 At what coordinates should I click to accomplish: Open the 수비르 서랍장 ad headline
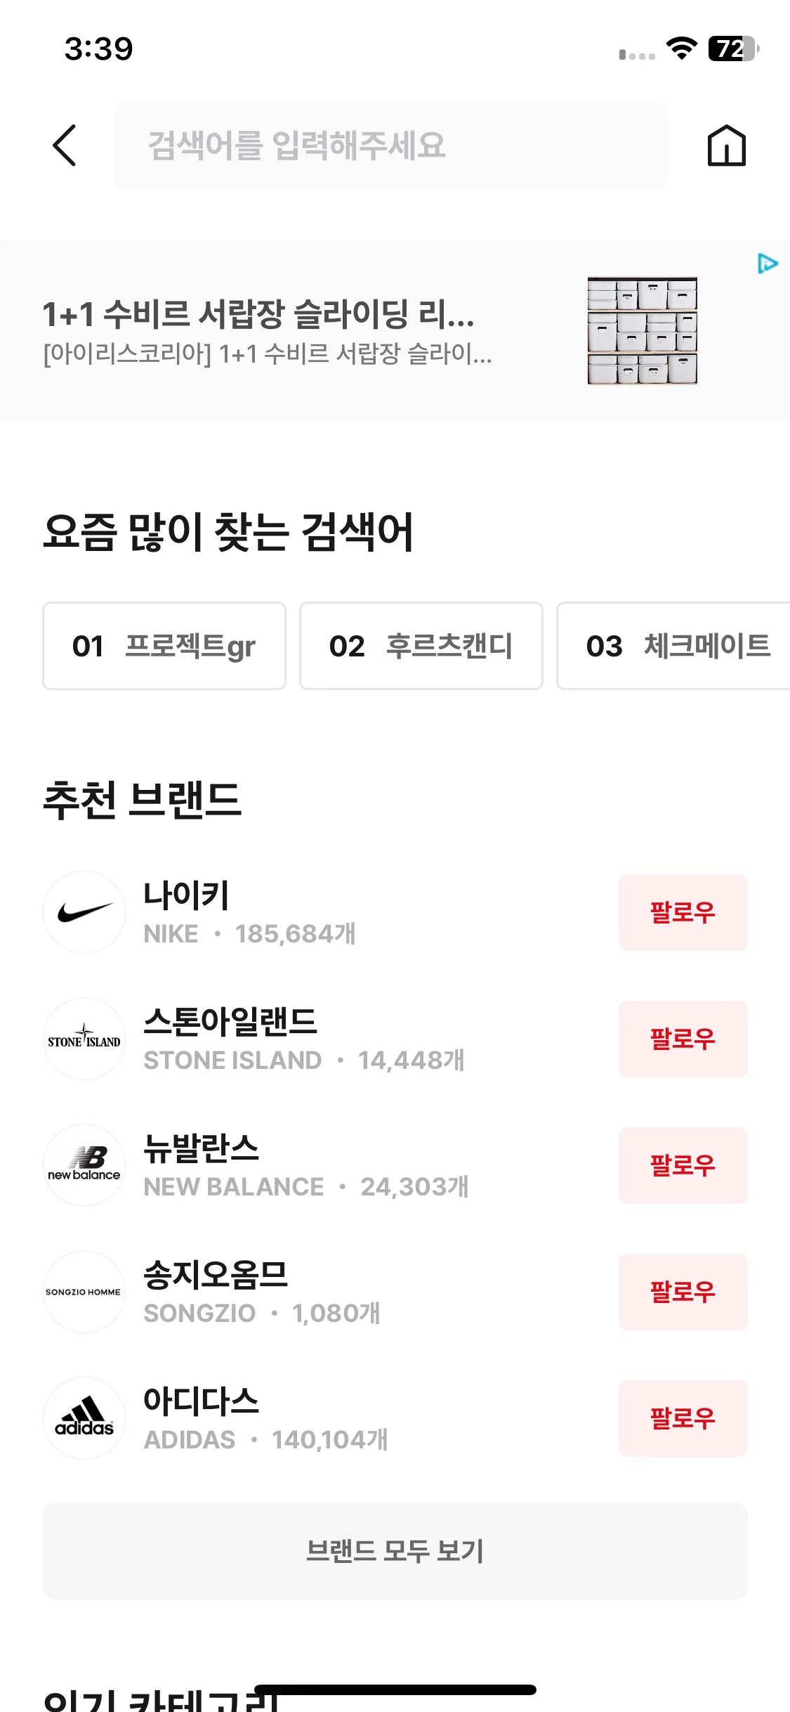(x=258, y=314)
